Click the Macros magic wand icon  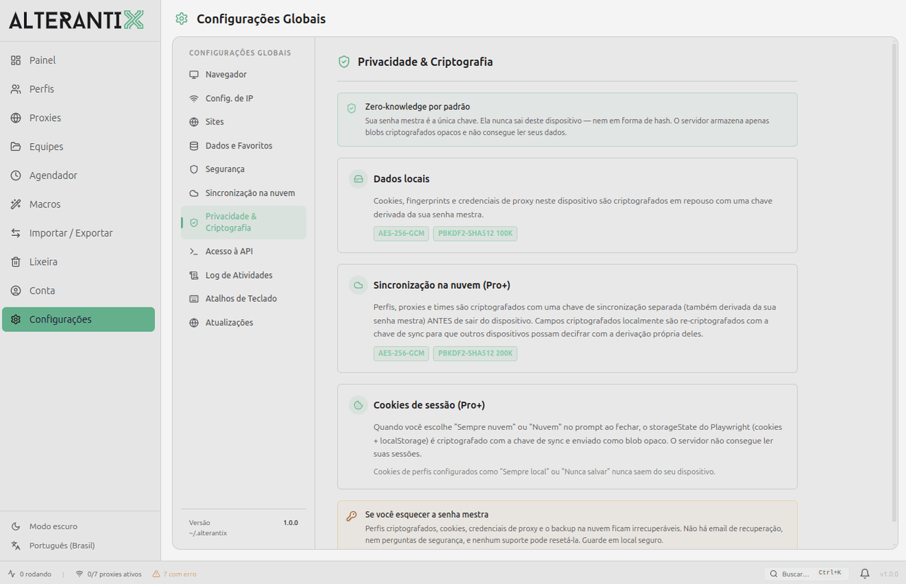pos(16,204)
